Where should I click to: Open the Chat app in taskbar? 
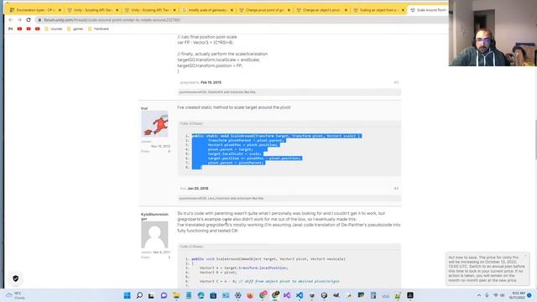click(164, 295)
